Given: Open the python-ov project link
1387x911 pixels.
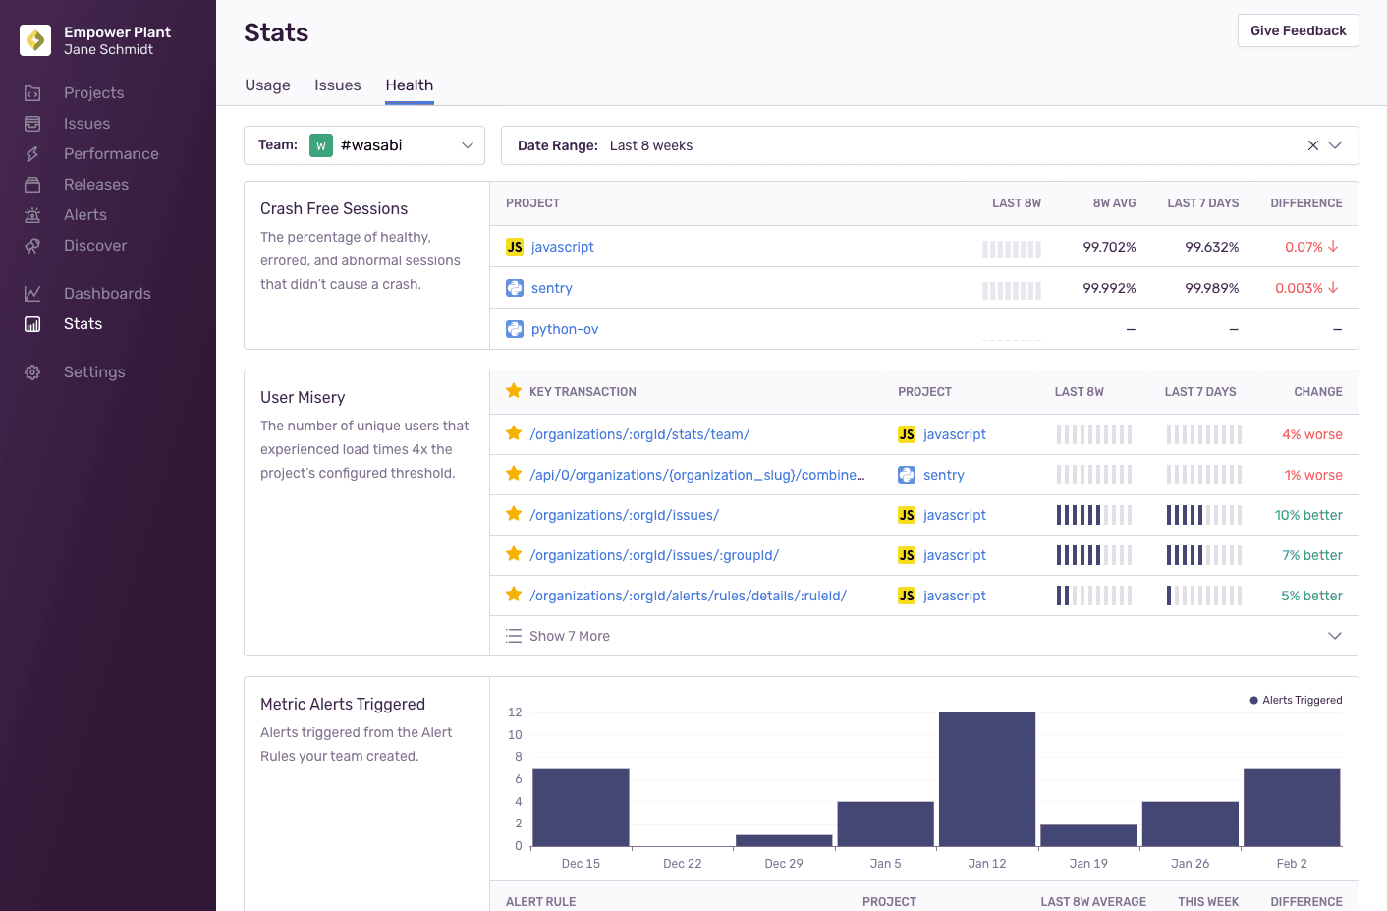Looking at the screenshot, I should pos(565,328).
